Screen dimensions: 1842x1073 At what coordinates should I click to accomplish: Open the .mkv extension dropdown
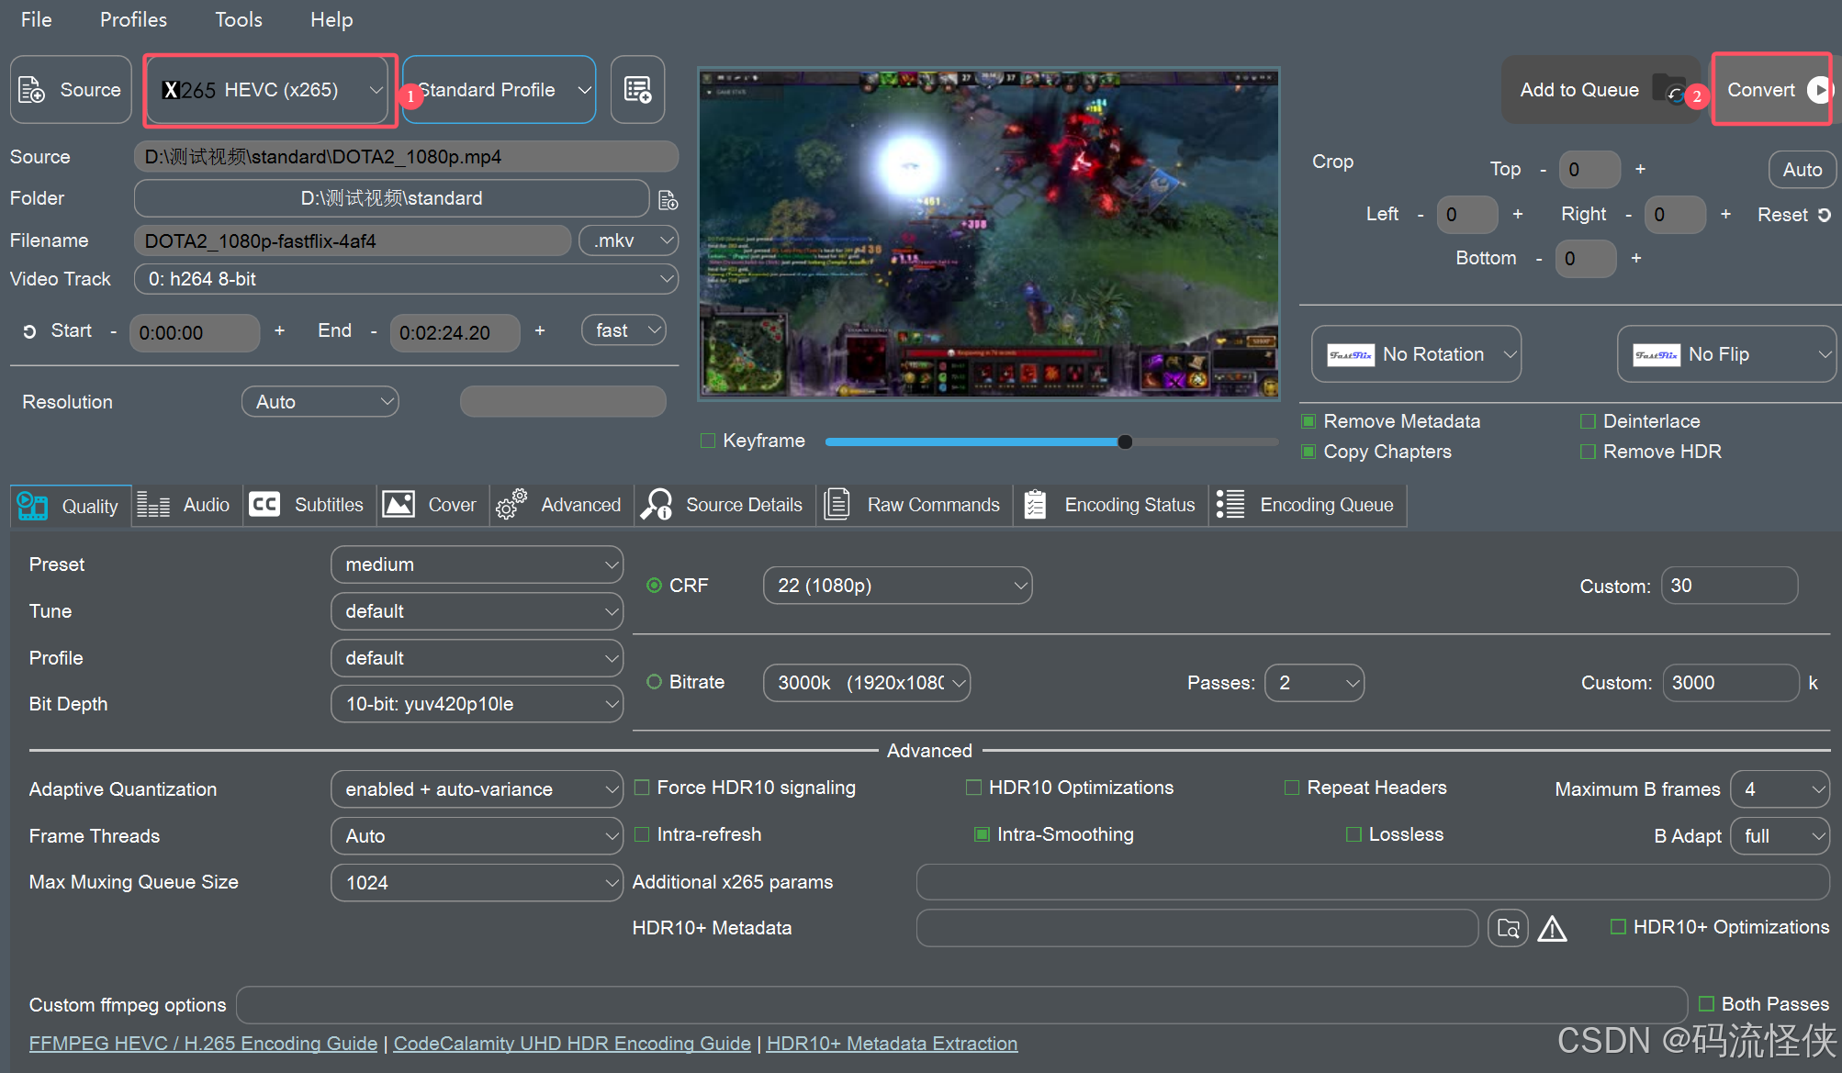coord(629,240)
